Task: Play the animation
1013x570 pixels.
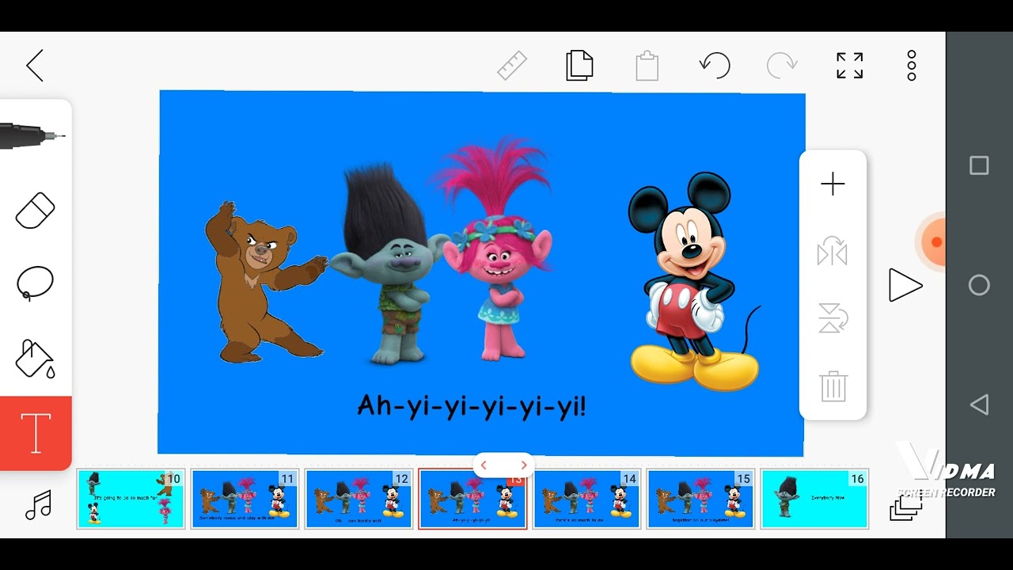Action: coord(905,285)
